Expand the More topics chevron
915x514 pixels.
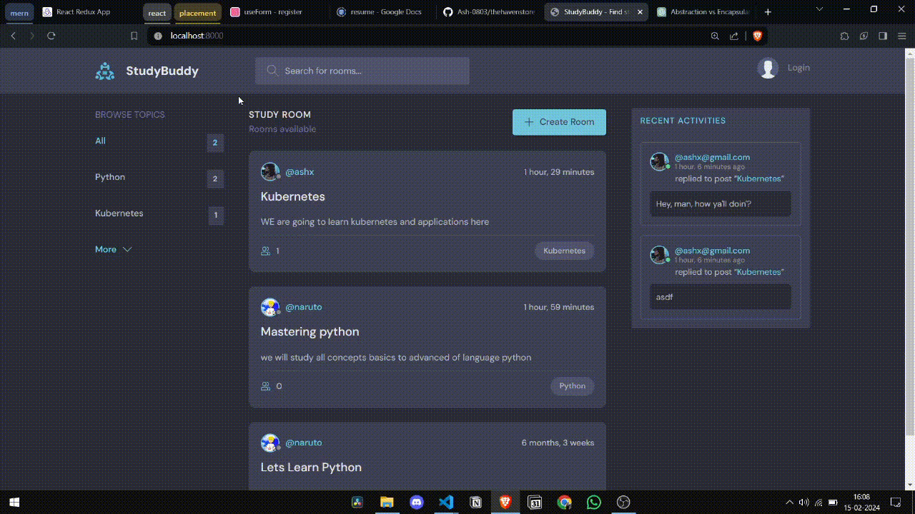coord(127,249)
